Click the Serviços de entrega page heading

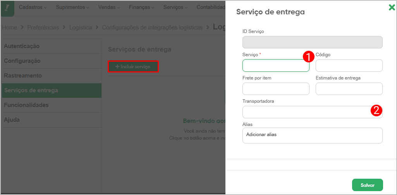140,50
